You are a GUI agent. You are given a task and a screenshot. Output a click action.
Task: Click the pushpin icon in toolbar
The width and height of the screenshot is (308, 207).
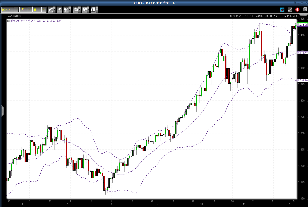point(59,10)
